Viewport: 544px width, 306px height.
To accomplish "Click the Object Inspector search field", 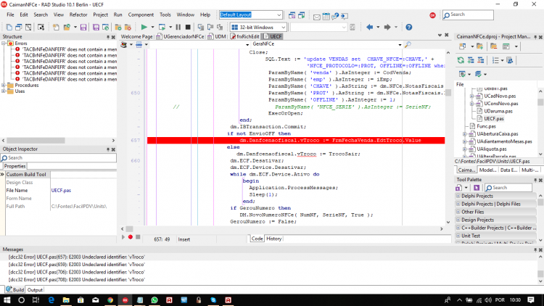I will point(58,158).
